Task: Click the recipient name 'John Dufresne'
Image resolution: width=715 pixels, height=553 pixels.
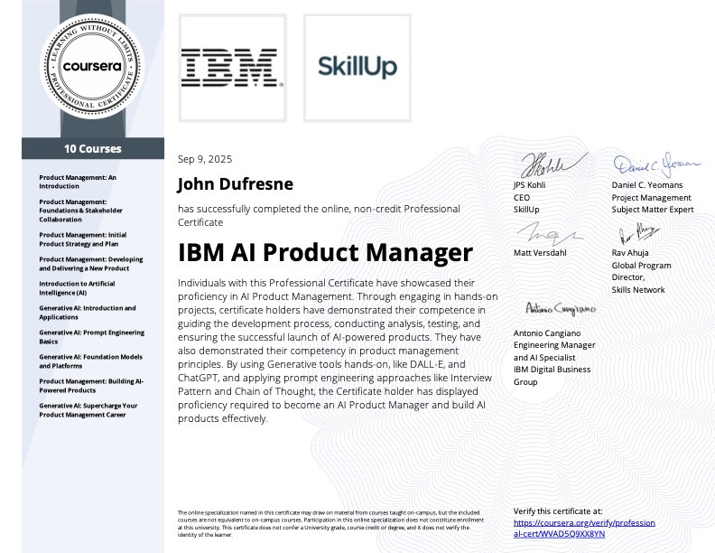Action: point(236,183)
